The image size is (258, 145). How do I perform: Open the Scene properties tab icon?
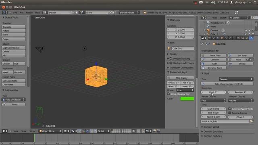pos(214,38)
